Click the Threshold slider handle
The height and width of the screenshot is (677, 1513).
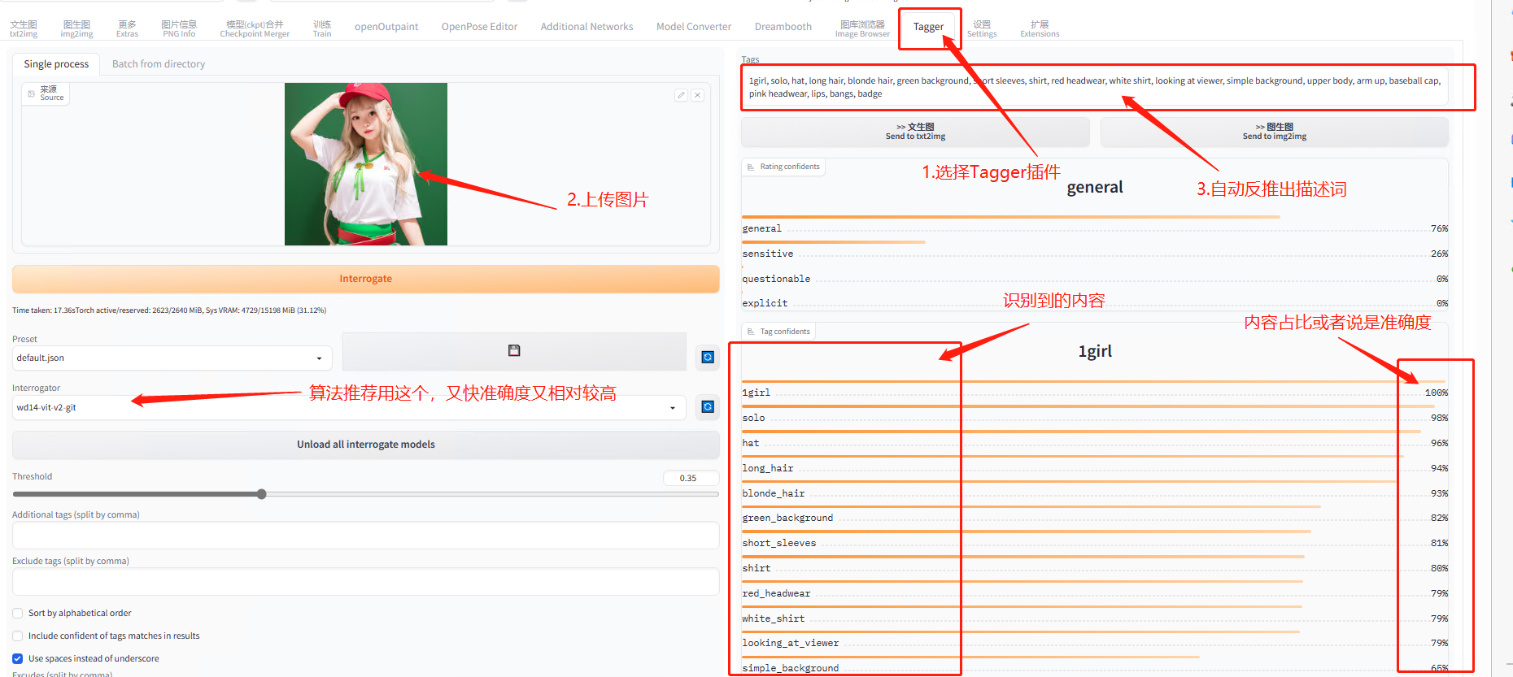click(x=261, y=494)
